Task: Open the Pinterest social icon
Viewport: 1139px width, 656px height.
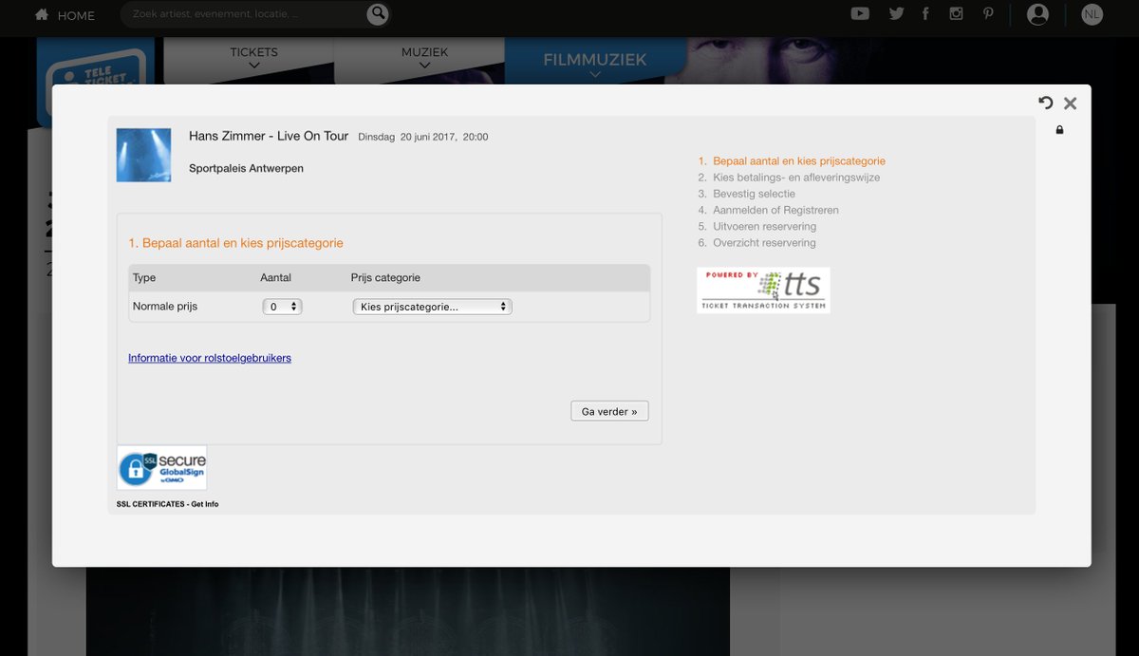Action: pos(988,13)
